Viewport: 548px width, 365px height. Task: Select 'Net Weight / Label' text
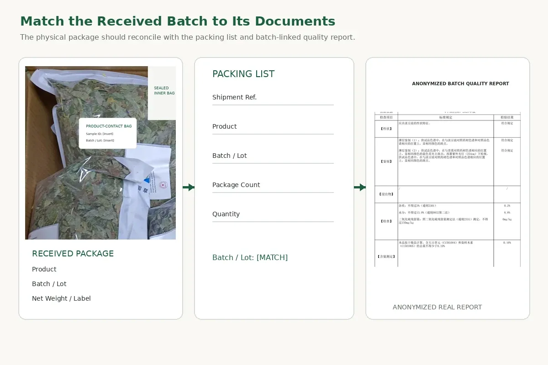[61, 298]
